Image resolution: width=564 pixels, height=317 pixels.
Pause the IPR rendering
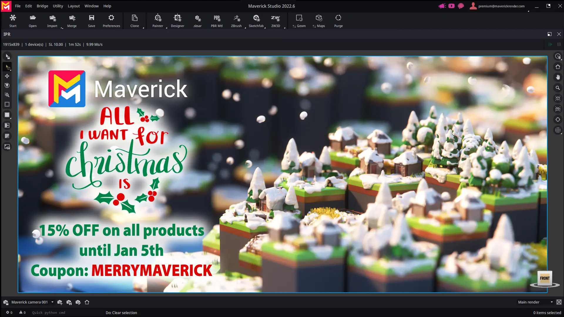(559, 44)
